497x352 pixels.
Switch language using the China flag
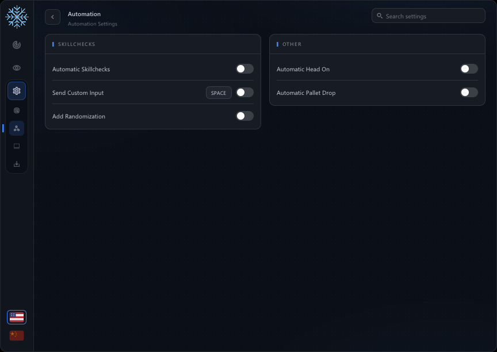point(17,335)
